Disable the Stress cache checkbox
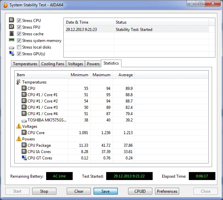Image resolution: width=223 pixels, height=200 pixels. click(x=19, y=34)
